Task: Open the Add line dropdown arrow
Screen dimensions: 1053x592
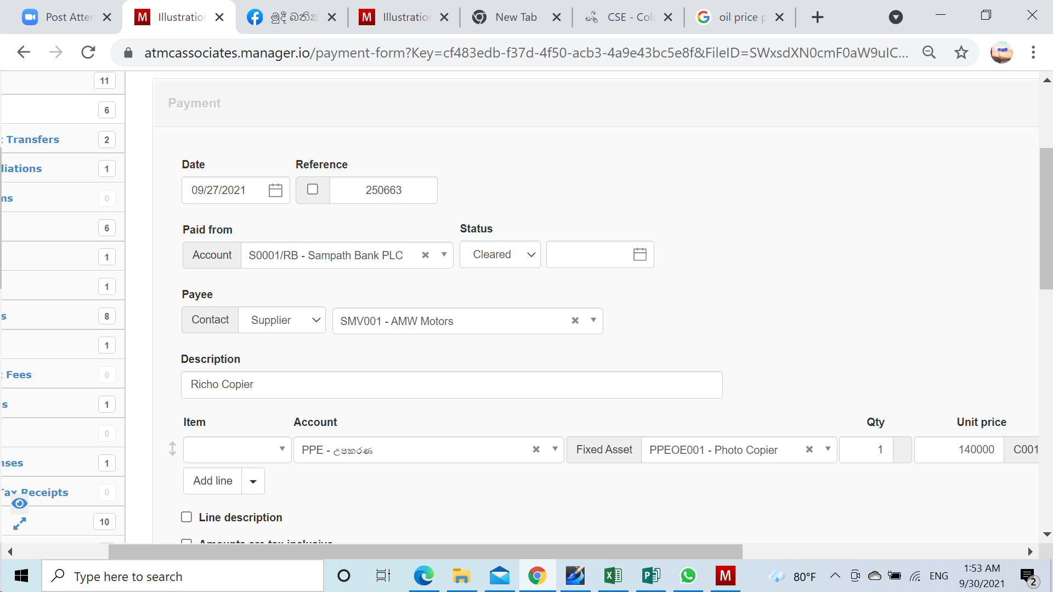Action: [253, 481]
